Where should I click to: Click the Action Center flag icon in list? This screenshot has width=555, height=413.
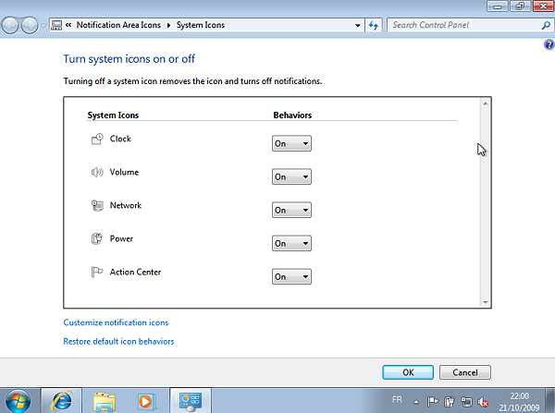(x=98, y=273)
